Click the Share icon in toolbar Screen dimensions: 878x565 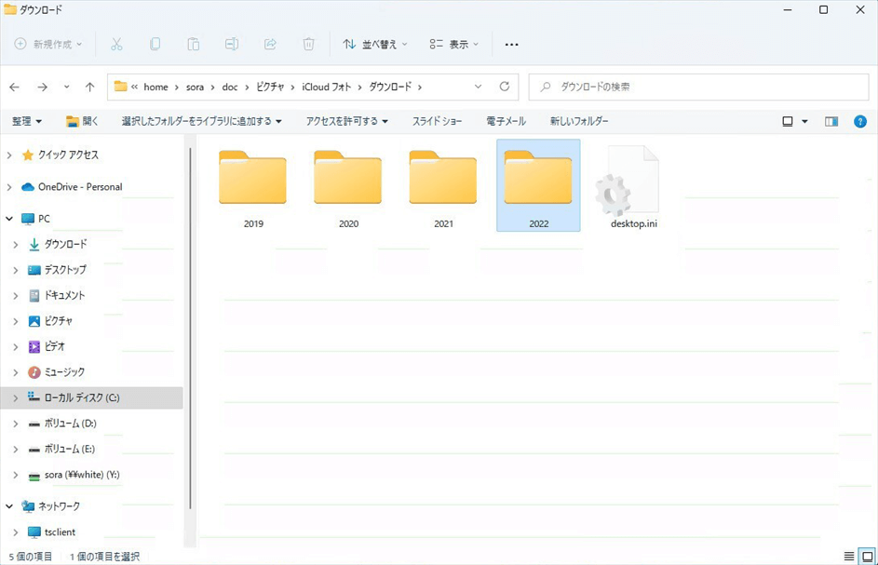[270, 44]
